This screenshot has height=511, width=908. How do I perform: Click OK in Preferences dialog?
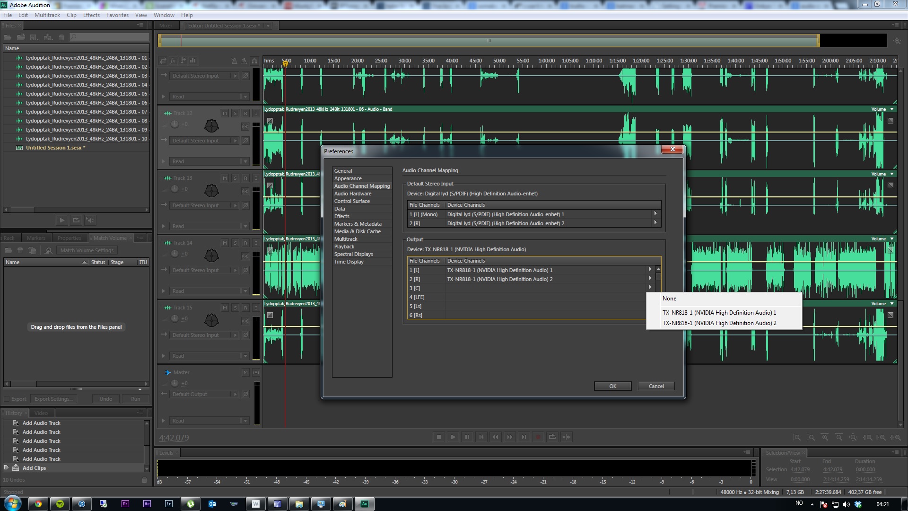click(x=612, y=386)
